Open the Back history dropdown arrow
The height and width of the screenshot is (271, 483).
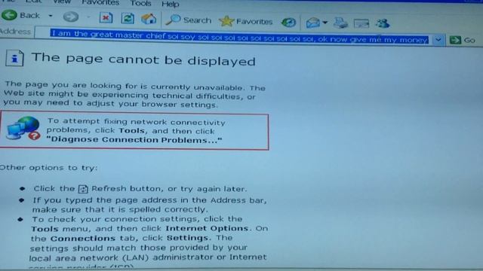point(51,16)
